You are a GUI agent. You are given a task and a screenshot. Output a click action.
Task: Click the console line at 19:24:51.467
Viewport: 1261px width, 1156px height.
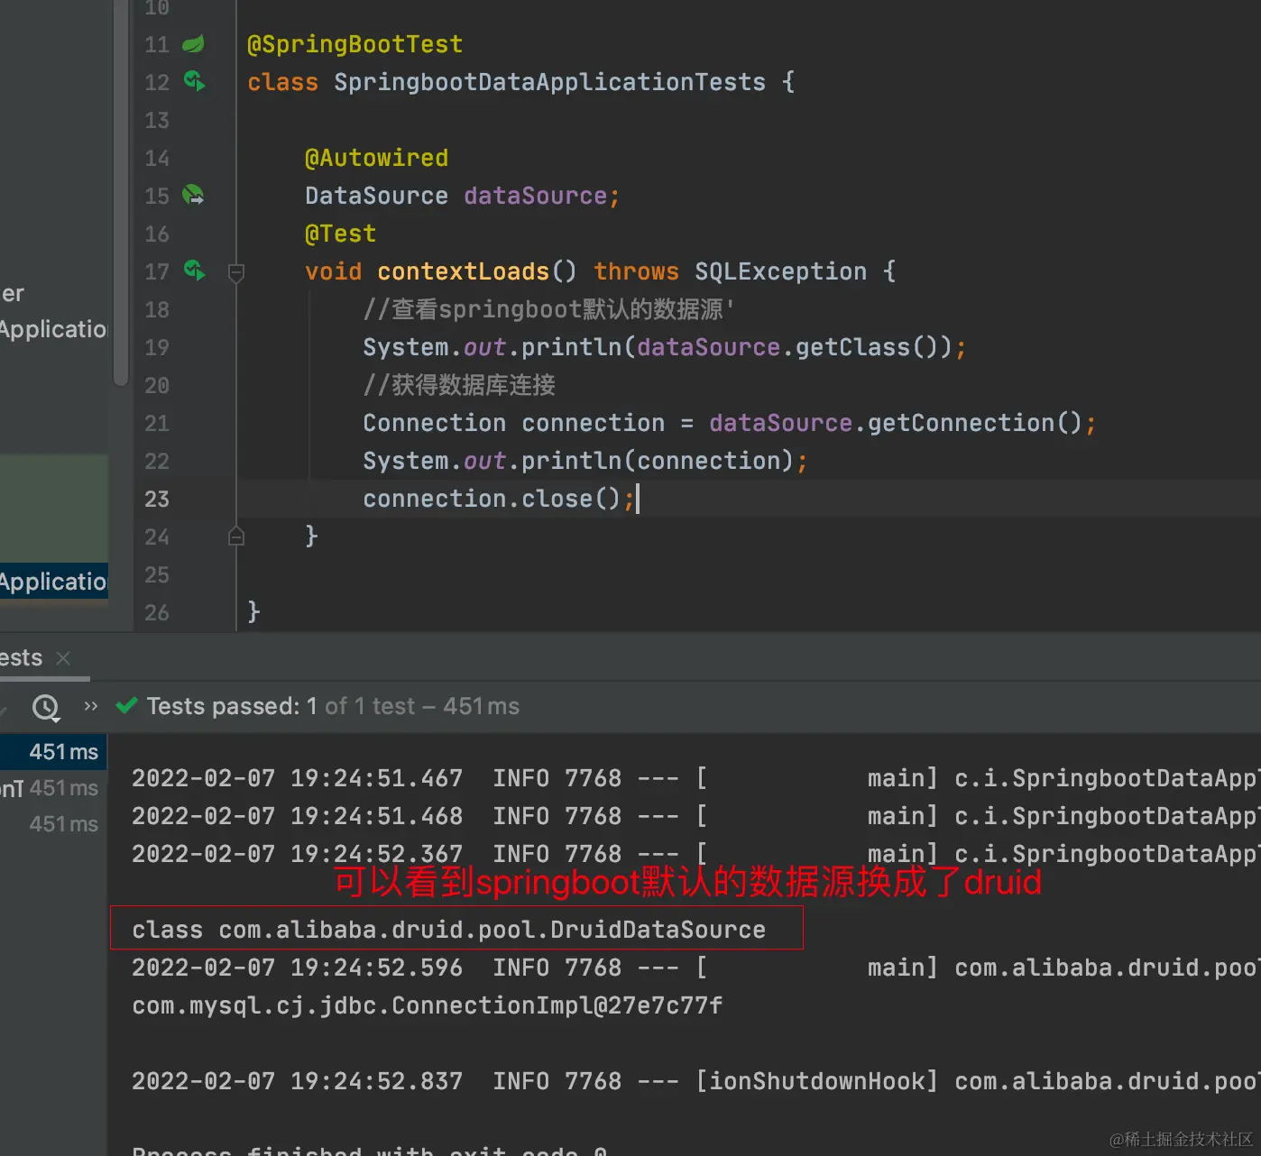695,778
